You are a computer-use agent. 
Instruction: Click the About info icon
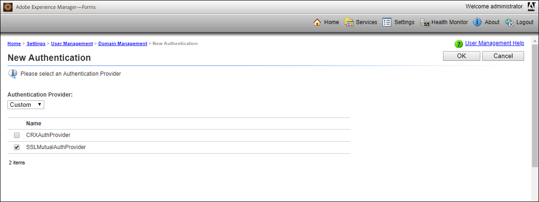(477, 22)
